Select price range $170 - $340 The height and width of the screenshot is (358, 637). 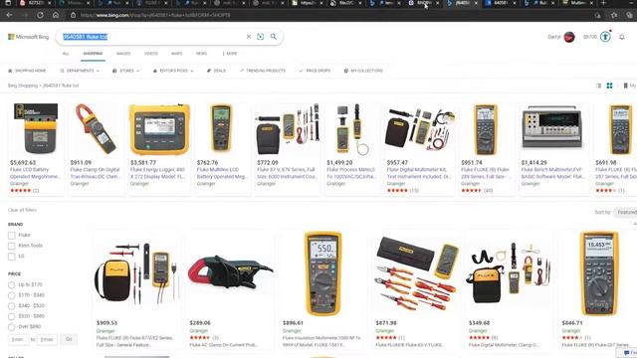coord(11,295)
